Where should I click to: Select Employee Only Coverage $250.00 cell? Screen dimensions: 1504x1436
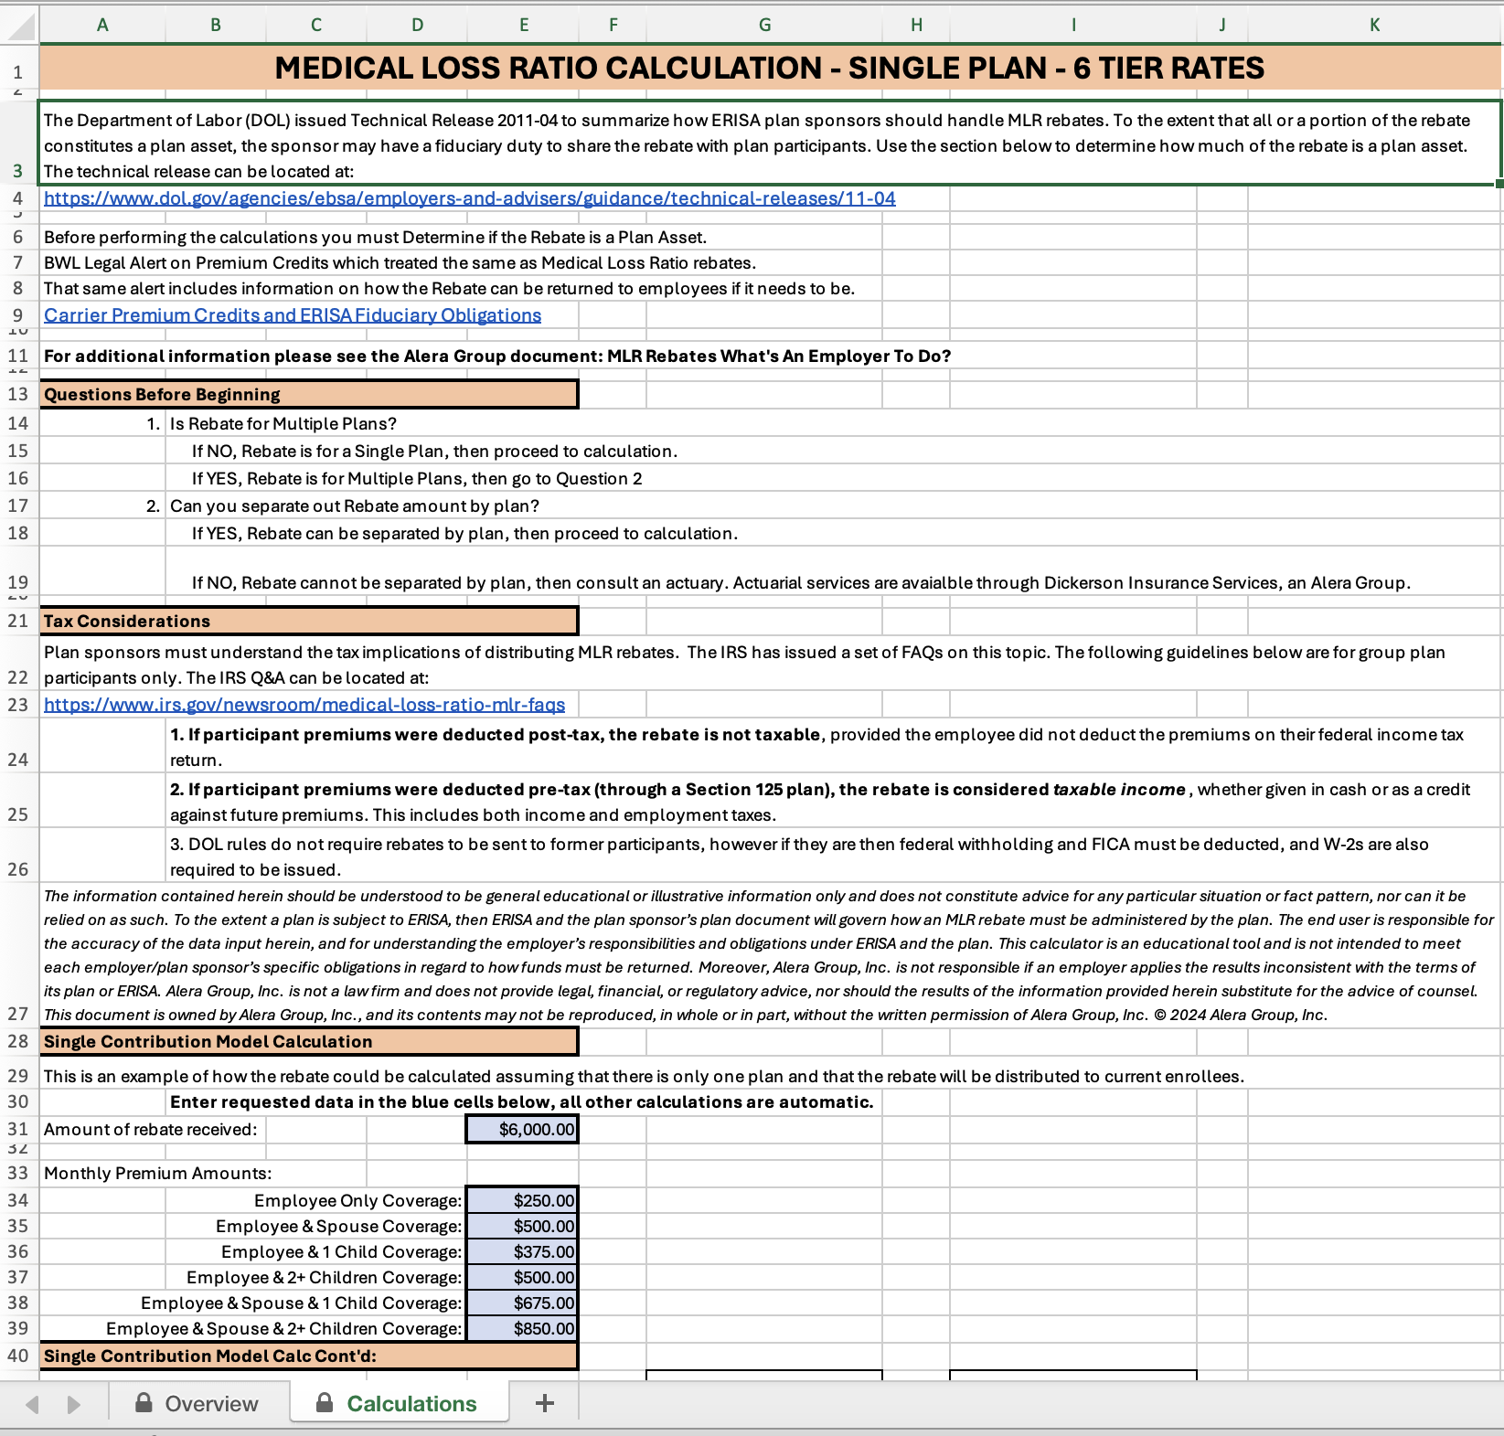point(522,1200)
